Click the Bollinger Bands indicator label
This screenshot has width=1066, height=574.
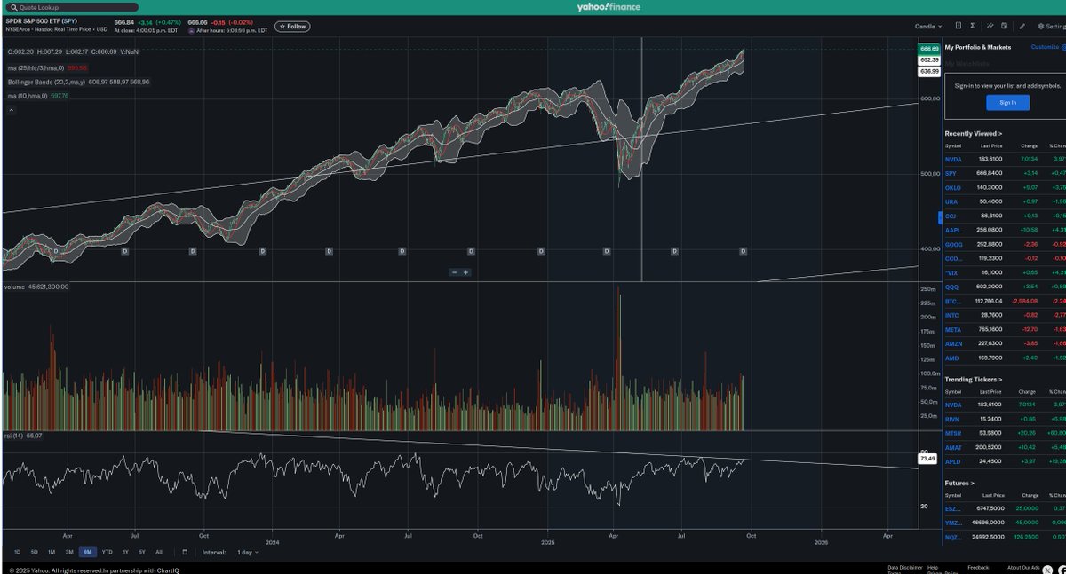(44, 82)
